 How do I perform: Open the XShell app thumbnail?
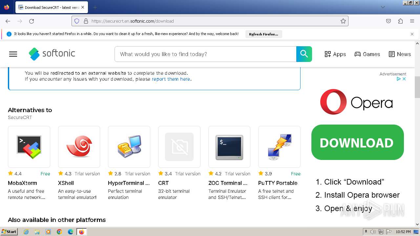[x=79, y=147]
